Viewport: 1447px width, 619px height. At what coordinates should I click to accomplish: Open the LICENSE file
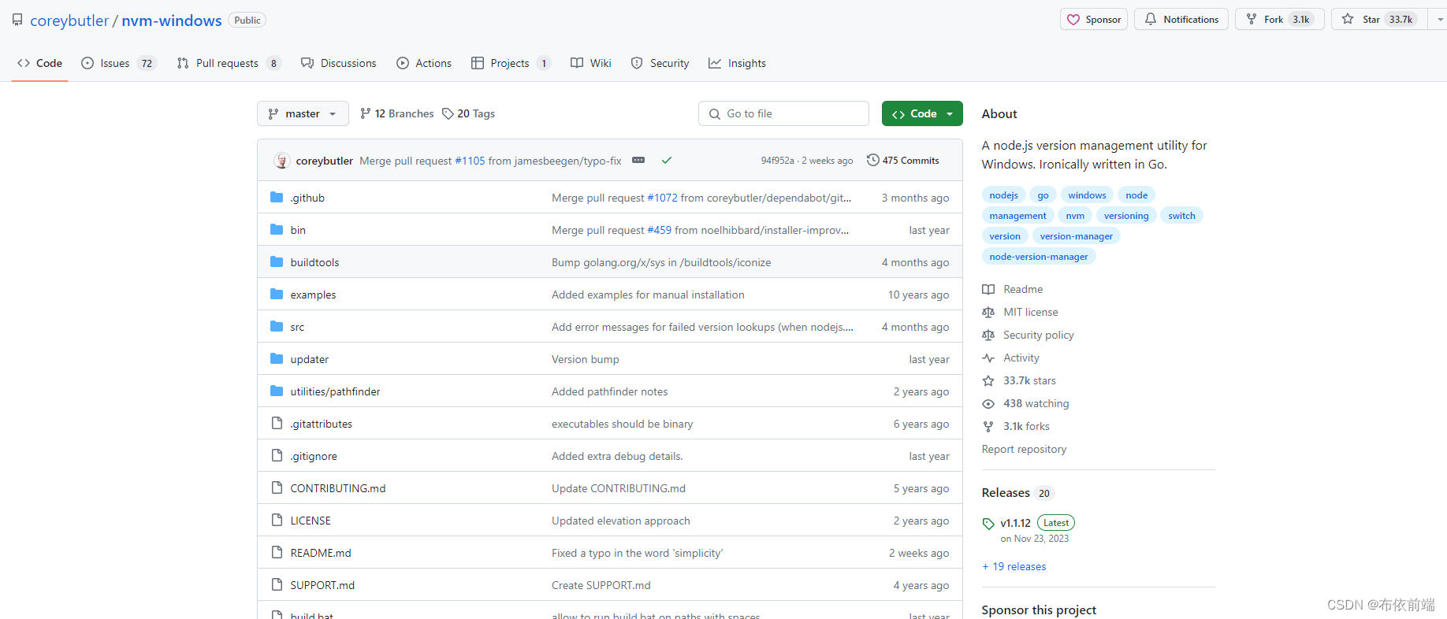(311, 521)
